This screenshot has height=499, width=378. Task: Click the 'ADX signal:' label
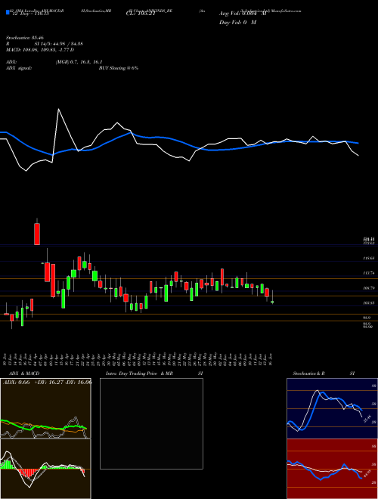point(19,68)
